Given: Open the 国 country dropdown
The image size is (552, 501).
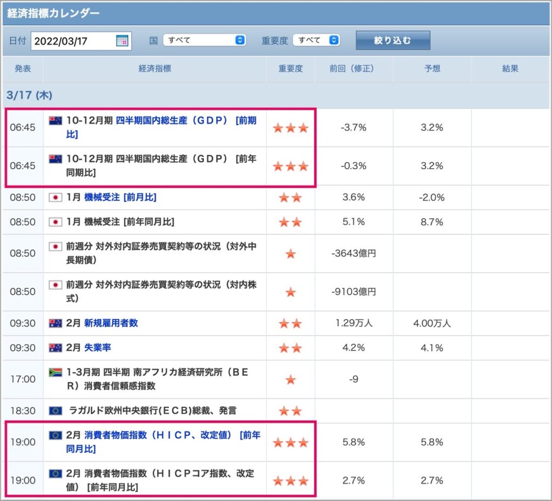Looking at the screenshot, I should point(204,40).
